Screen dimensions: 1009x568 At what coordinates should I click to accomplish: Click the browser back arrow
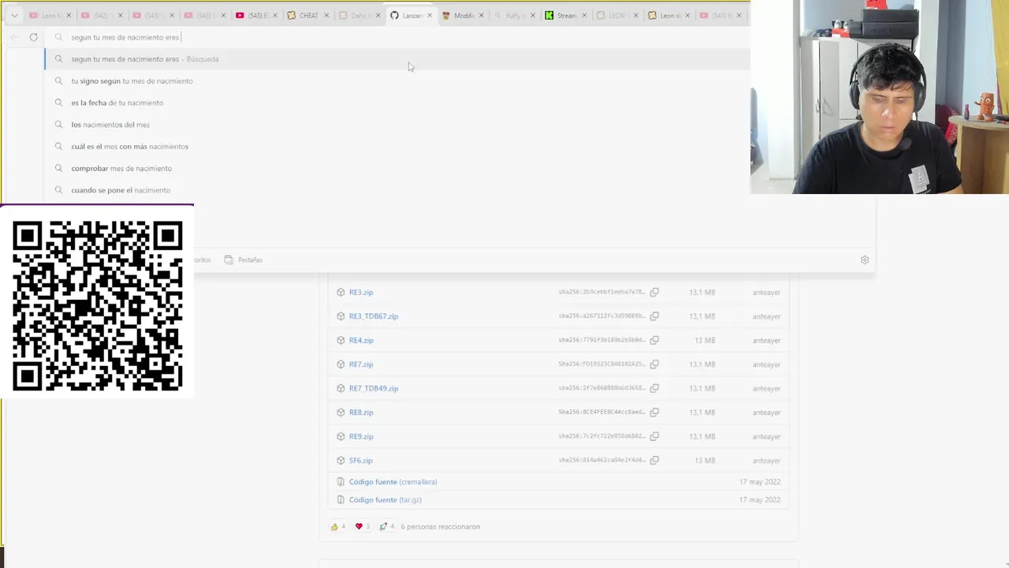[14, 37]
